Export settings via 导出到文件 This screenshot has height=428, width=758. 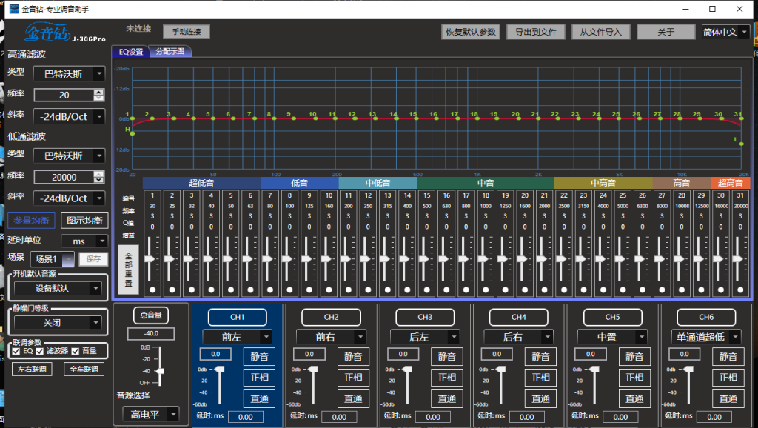click(x=536, y=32)
